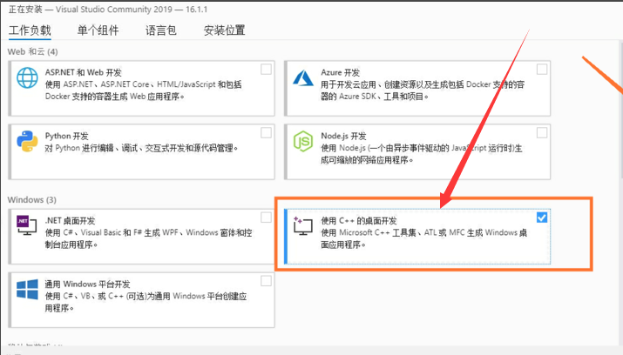Click the Web 和云 (4) section heading

coord(32,51)
